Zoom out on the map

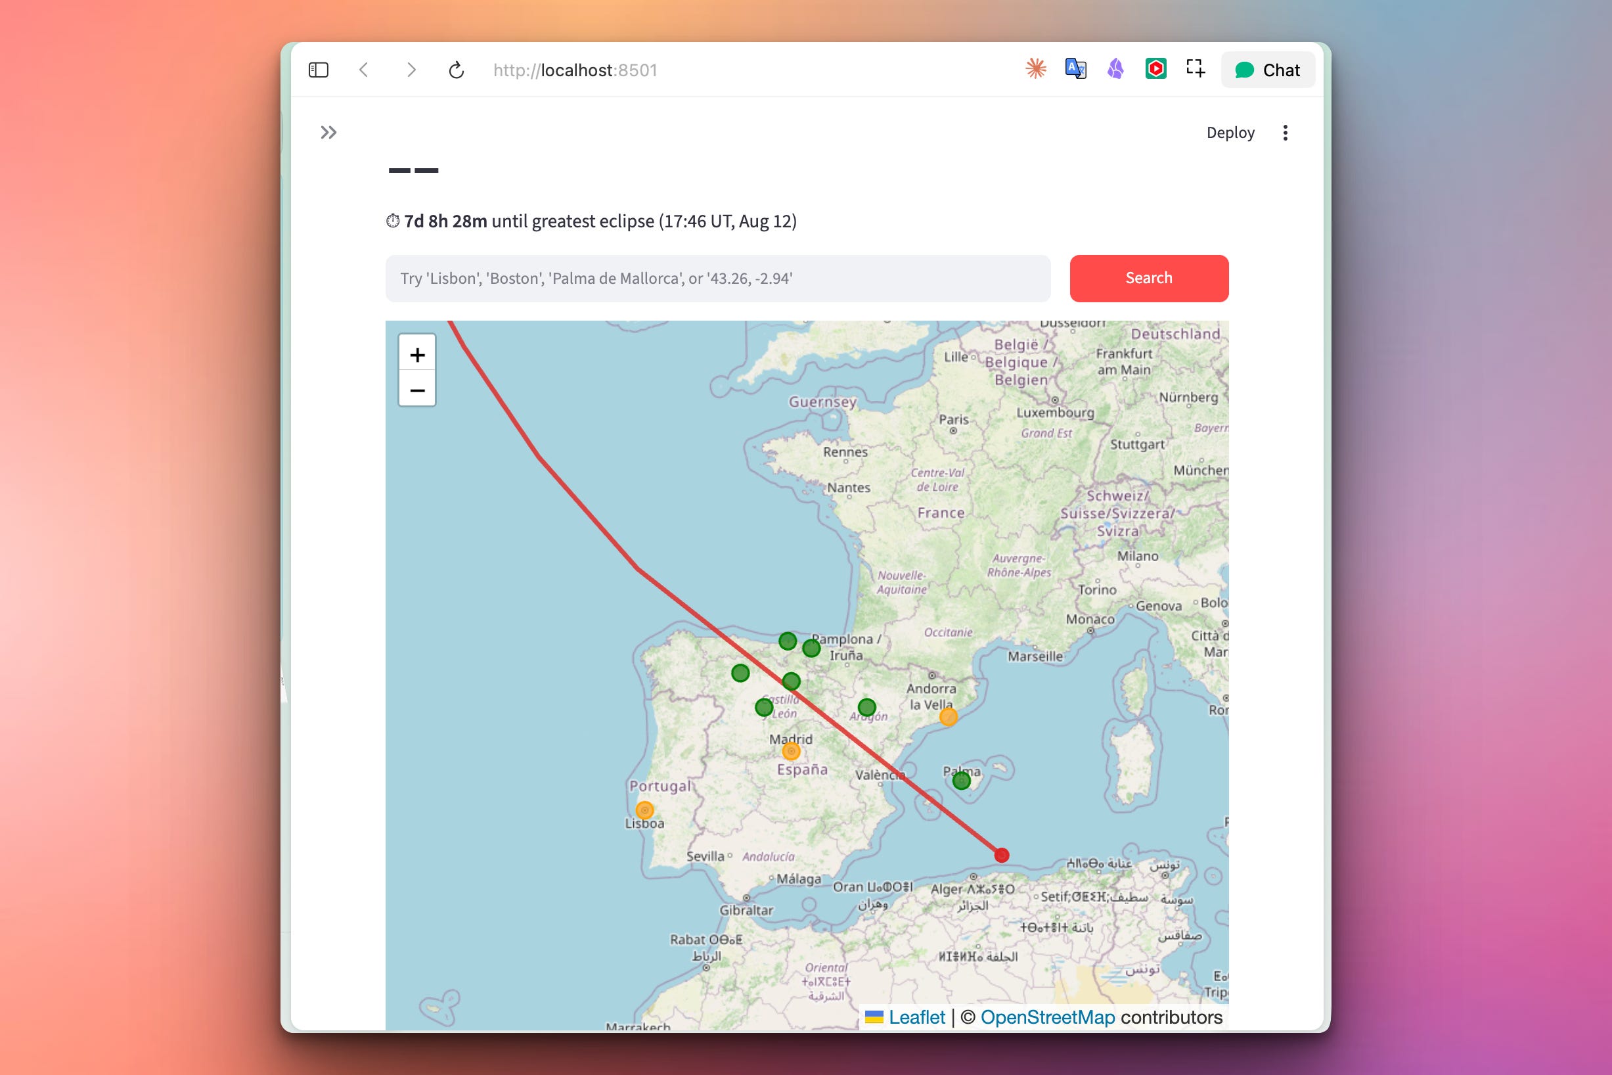tap(417, 390)
